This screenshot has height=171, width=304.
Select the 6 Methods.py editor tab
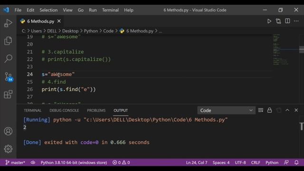40,21
